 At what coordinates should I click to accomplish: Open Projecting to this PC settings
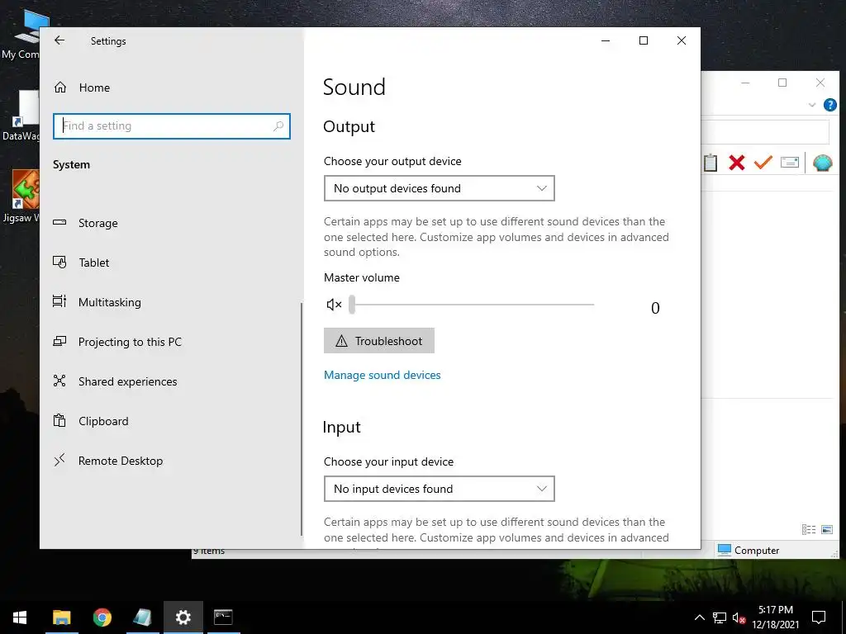point(117,342)
